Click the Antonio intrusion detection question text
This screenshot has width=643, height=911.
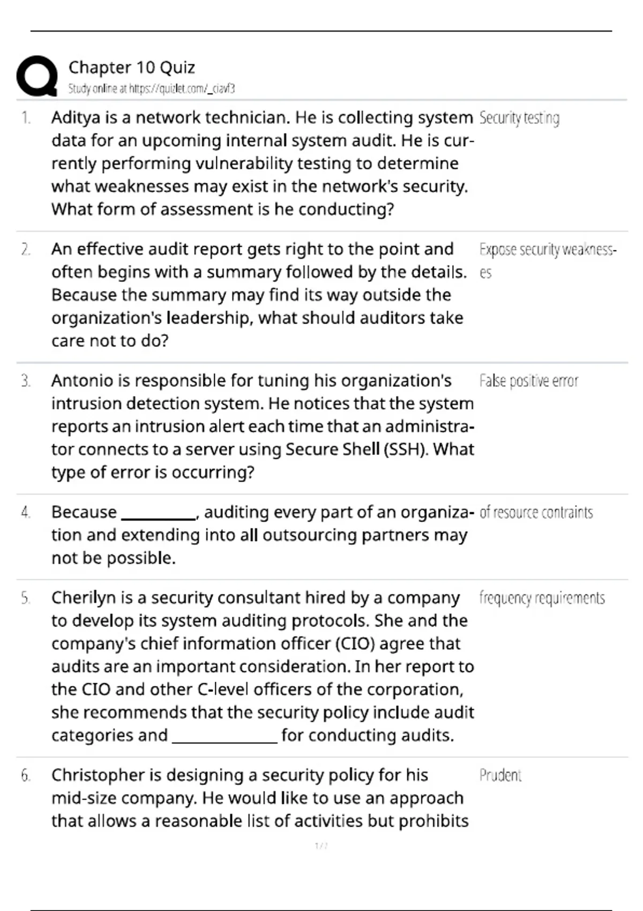coord(263,426)
